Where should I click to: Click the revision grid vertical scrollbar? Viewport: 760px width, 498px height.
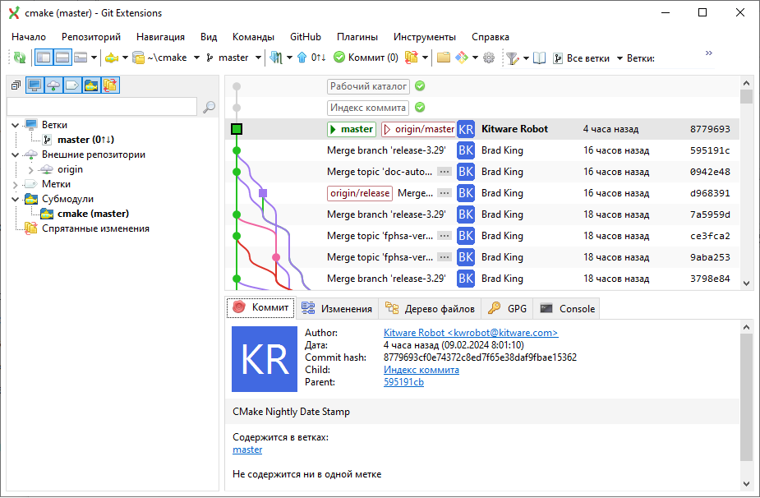pyautogui.click(x=746, y=189)
